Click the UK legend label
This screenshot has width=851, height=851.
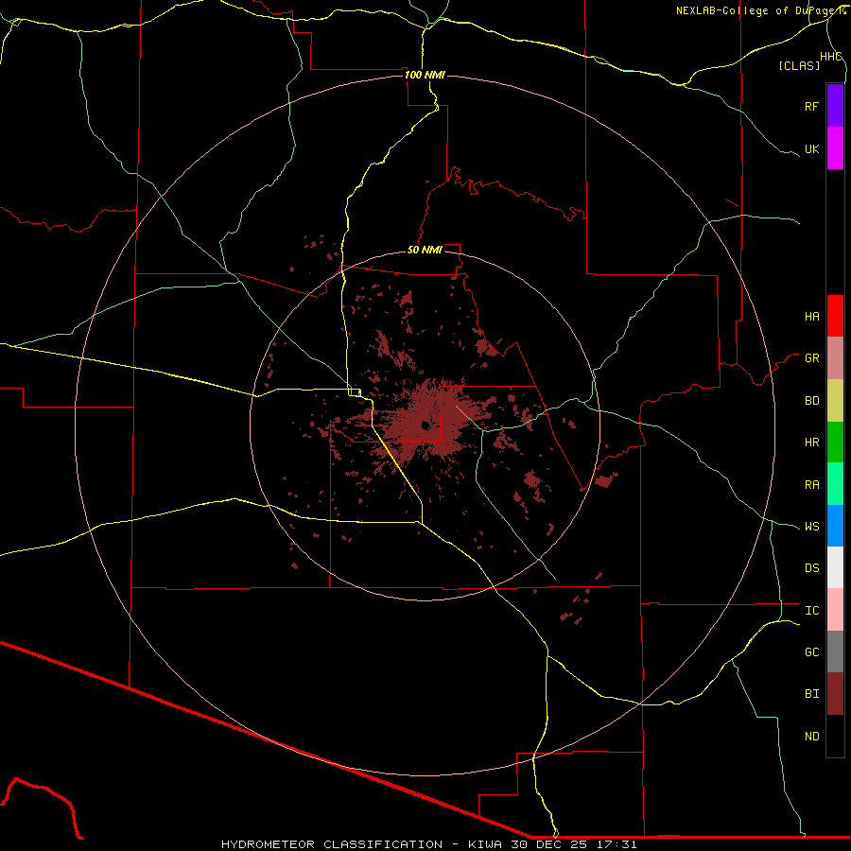811,148
